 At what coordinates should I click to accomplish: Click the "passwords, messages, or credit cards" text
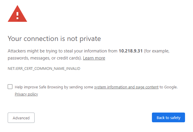[x=44, y=58]
